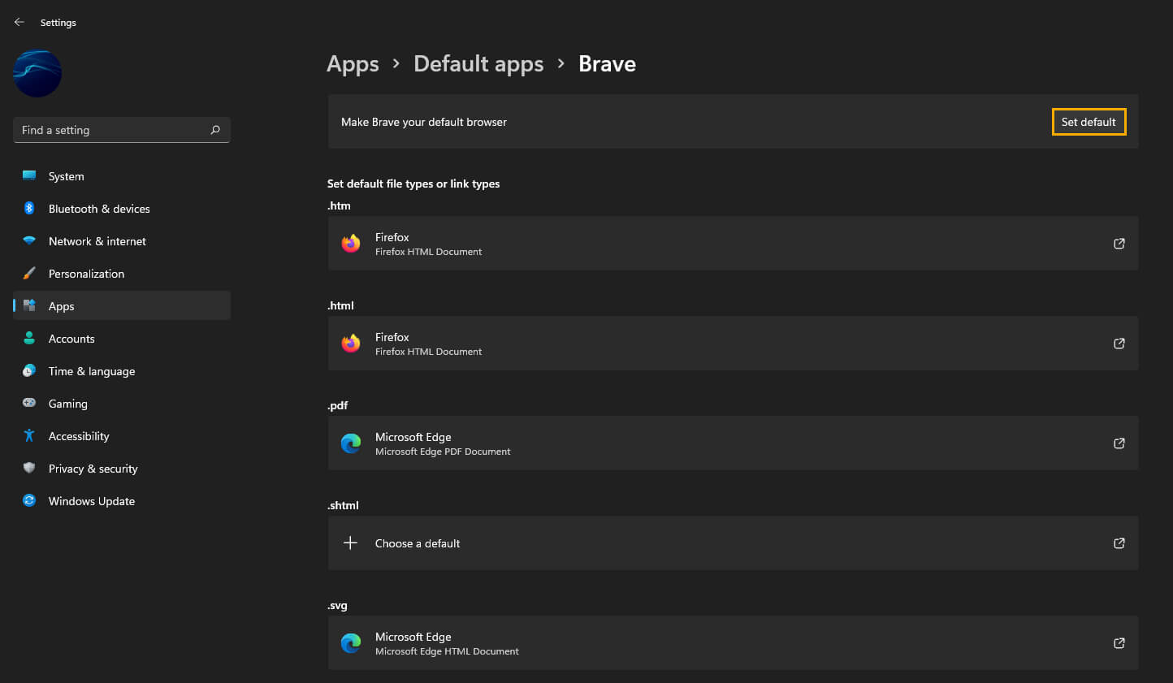Open System settings category

pyautogui.click(x=122, y=176)
